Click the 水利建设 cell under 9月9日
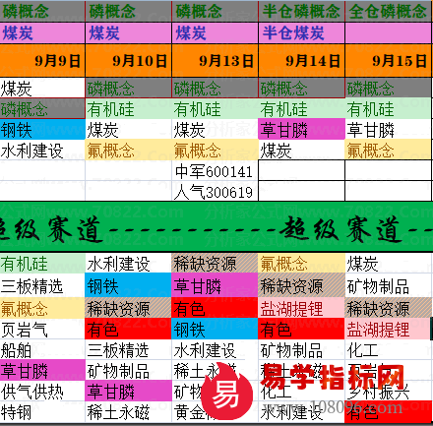Screen dimensions: 433x426 pos(42,151)
